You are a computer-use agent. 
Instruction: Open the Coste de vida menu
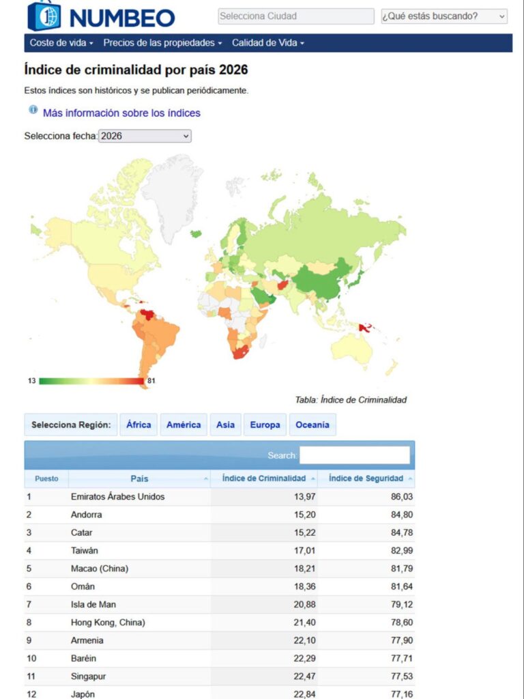pos(61,43)
